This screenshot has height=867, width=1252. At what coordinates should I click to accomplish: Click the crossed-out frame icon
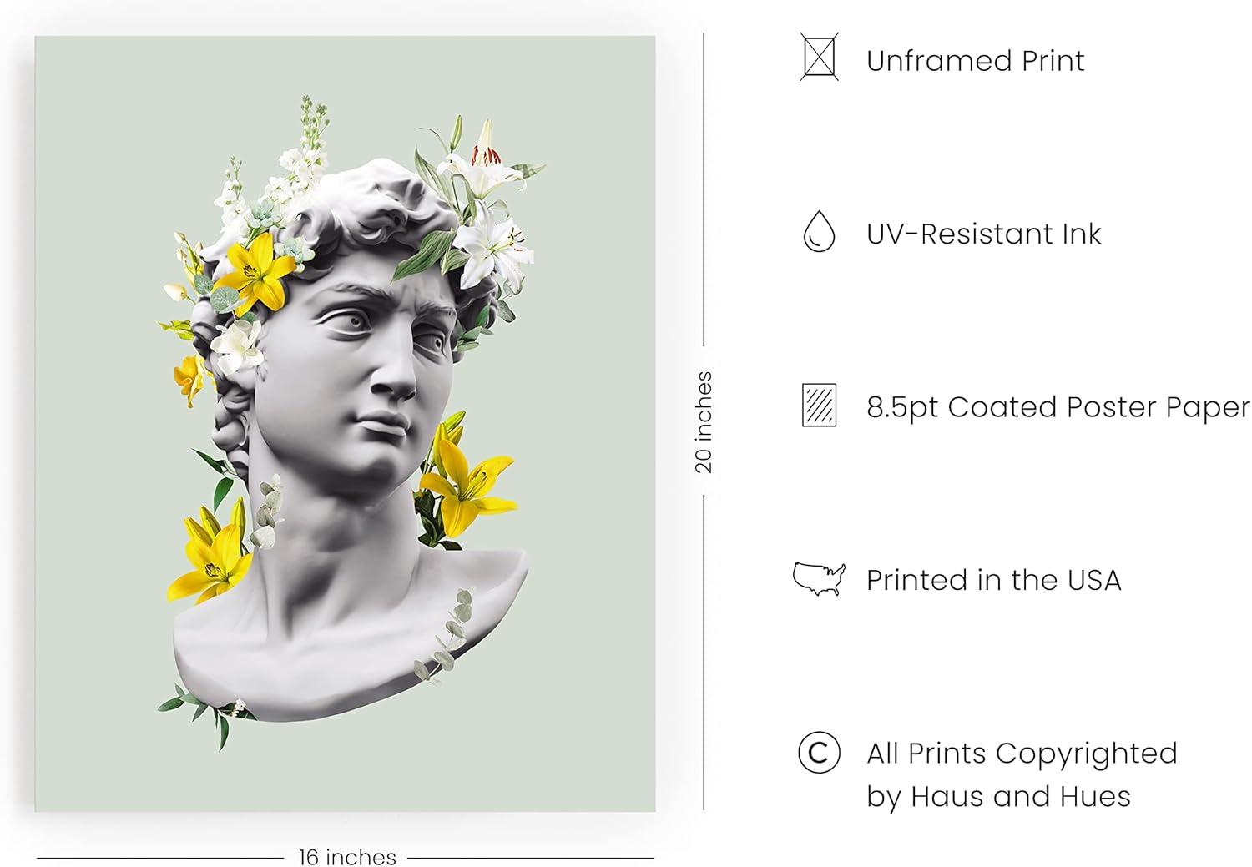(x=818, y=58)
